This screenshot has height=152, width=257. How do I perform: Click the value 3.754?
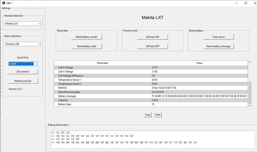(154, 72)
